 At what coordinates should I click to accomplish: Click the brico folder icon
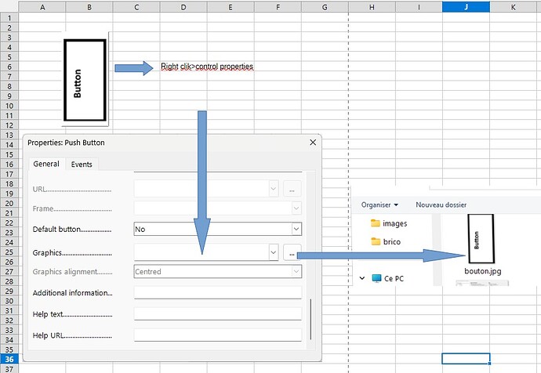click(x=376, y=241)
